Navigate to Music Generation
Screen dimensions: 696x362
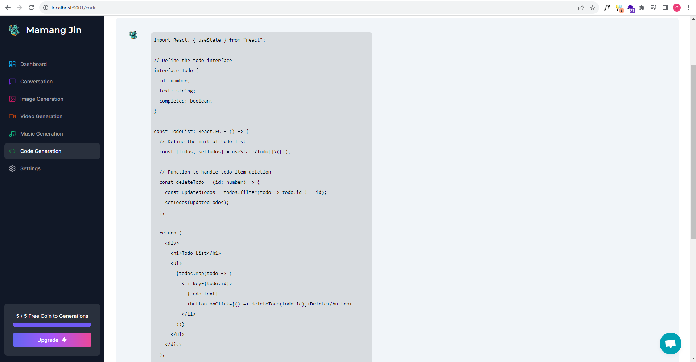click(x=52, y=134)
